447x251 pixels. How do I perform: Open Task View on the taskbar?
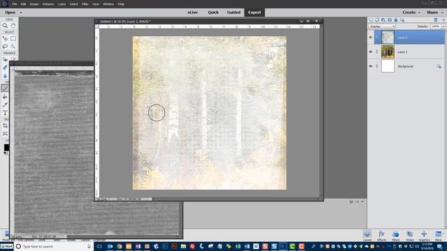point(99,246)
